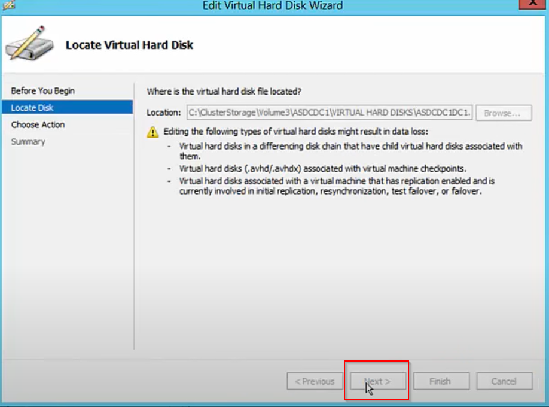Select the Summary step
549x407 pixels.
tap(28, 142)
